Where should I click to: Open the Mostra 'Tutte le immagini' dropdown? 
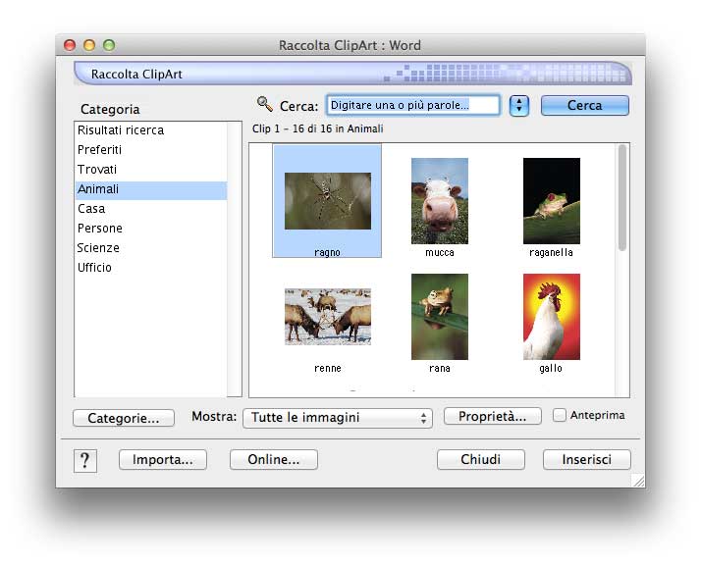tap(338, 418)
